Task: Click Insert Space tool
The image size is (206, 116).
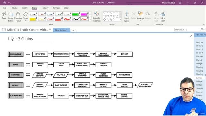Action: click(x=127, y=16)
